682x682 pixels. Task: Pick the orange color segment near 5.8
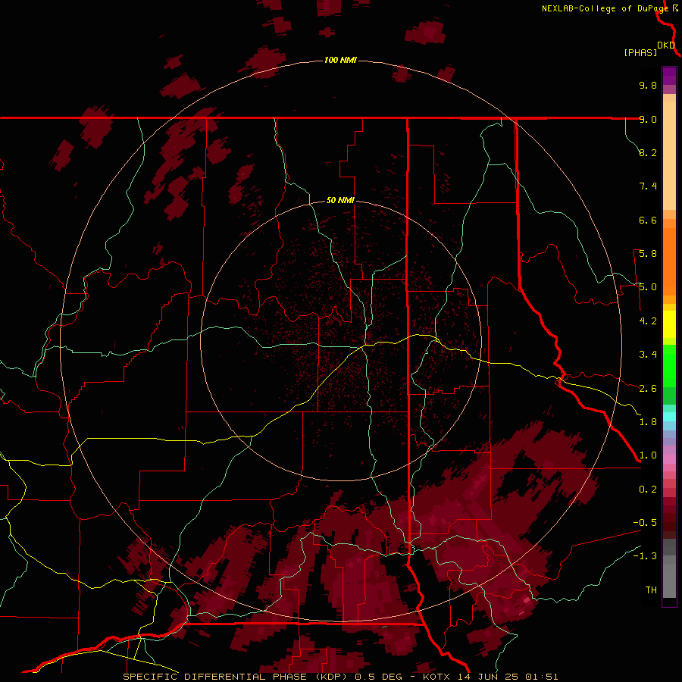coord(669,262)
